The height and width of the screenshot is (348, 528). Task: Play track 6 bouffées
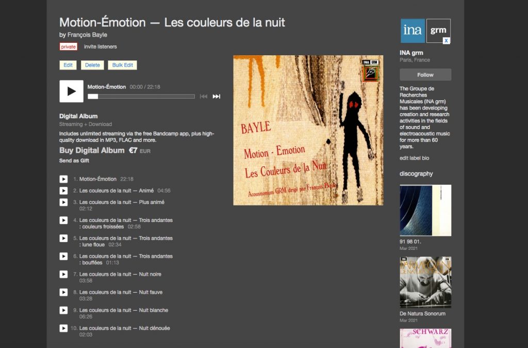click(63, 256)
